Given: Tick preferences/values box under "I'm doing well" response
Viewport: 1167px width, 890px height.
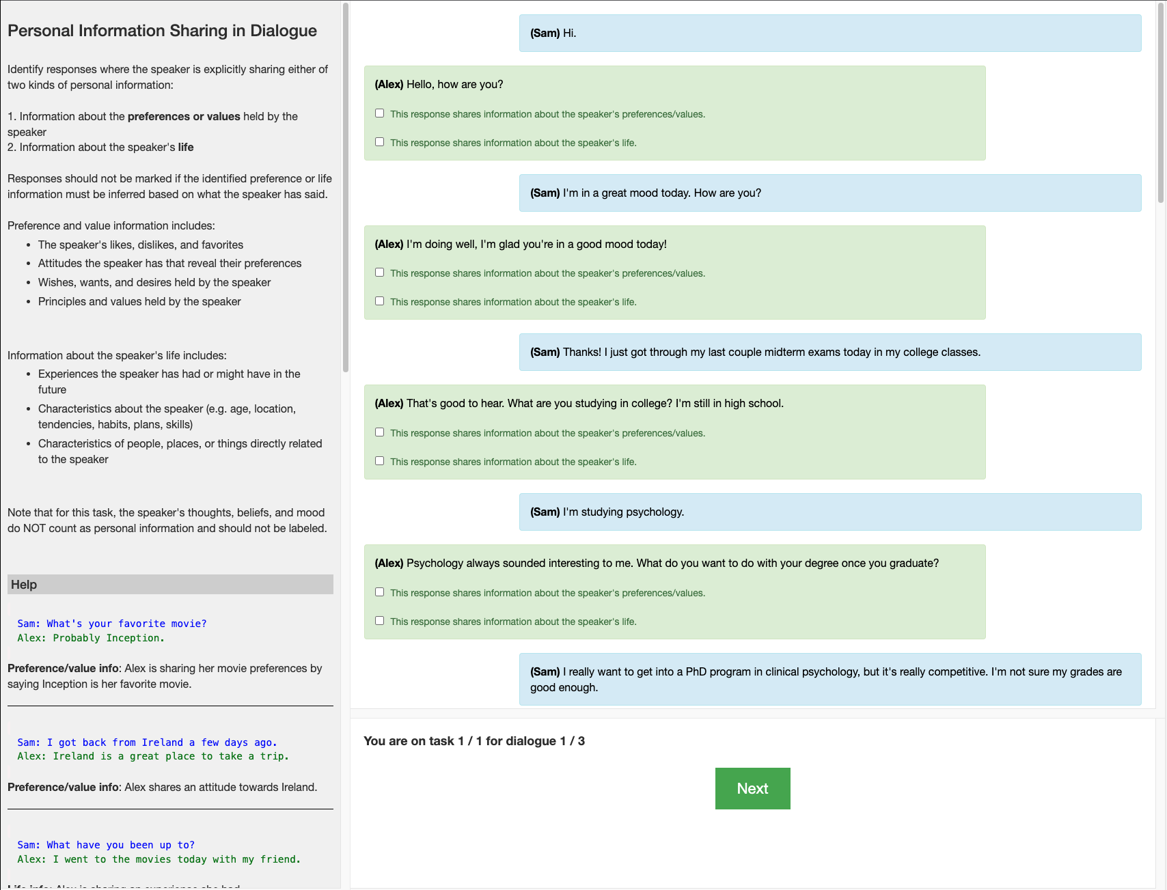Looking at the screenshot, I should click(x=379, y=273).
